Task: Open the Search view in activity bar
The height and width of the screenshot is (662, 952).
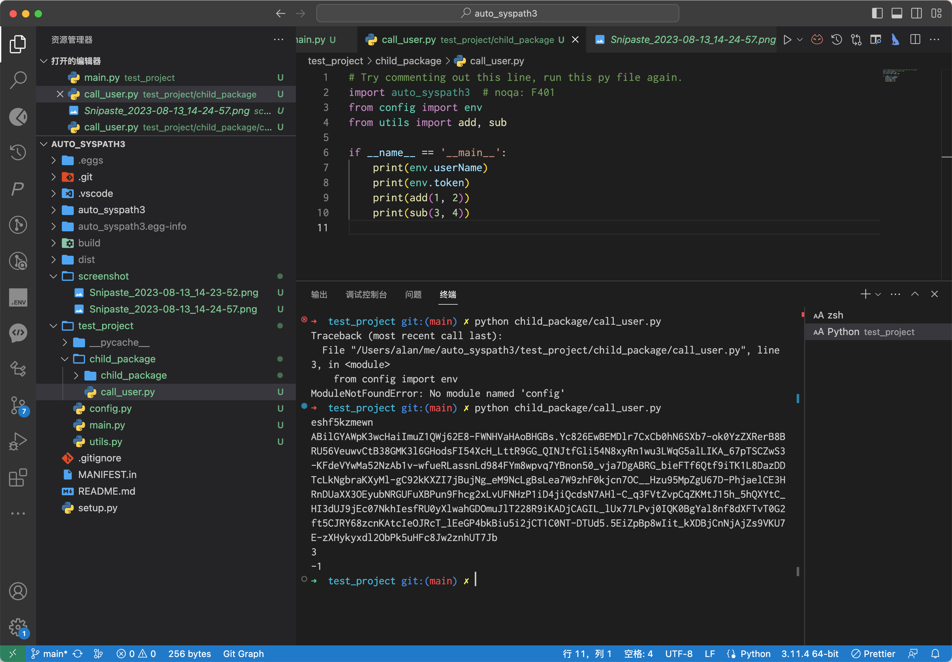Action: [x=18, y=80]
